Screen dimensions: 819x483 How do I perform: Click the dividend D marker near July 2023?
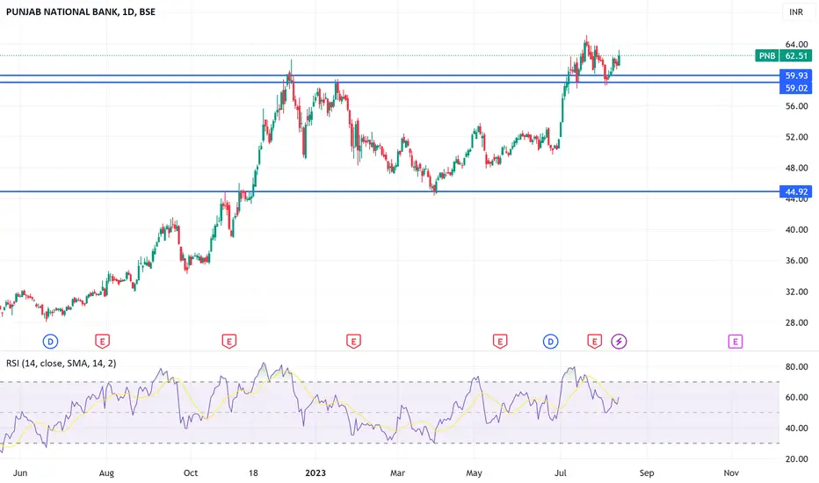(550, 342)
